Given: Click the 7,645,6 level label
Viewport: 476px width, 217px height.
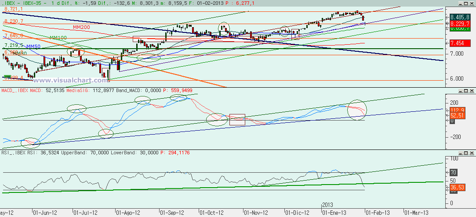Looking at the screenshot, I should [13, 36].
